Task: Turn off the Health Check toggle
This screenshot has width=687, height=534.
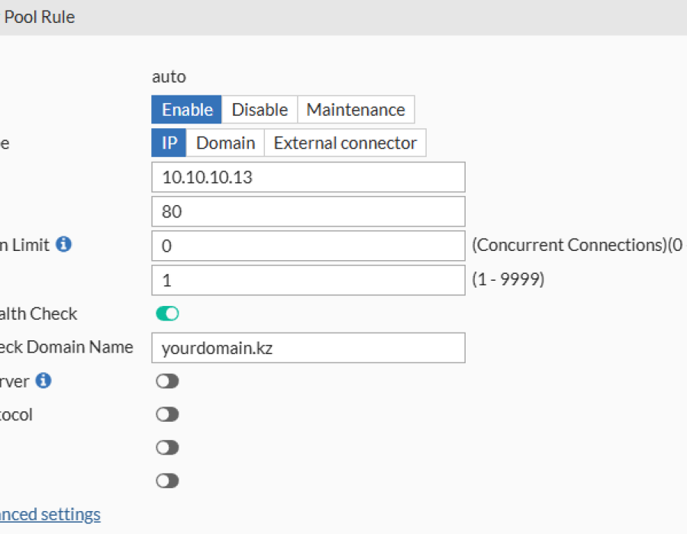Action: pyautogui.click(x=167, y=314)
